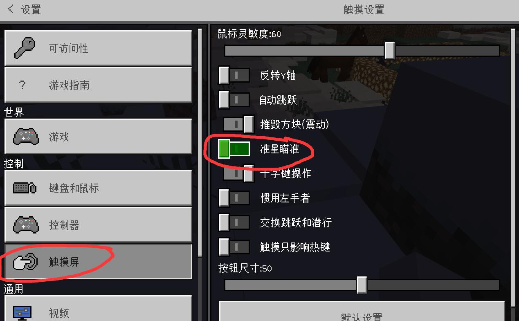Toggle the 惯用左手者 switch

(x=234, y=198)
